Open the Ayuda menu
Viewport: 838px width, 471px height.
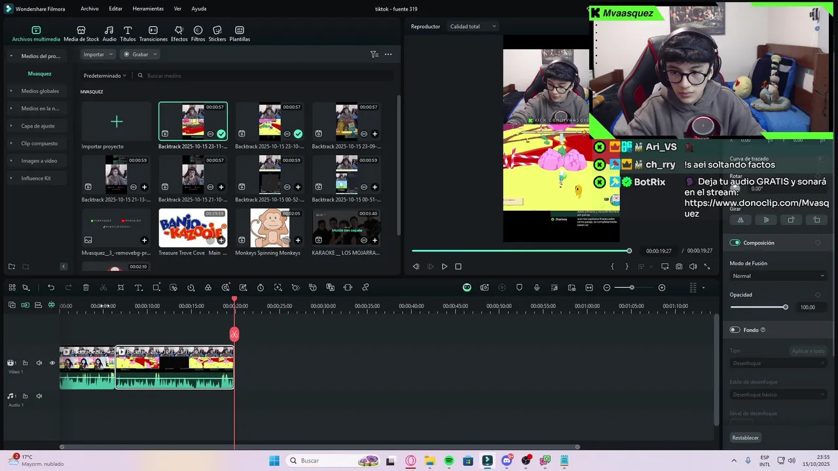click(199, 9)
